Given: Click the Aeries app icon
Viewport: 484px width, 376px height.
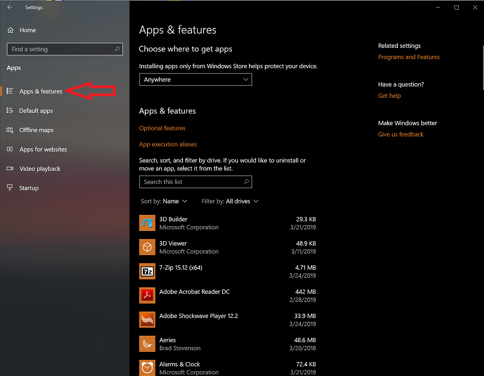Looking at the screenshot, I should pos(147,344).
